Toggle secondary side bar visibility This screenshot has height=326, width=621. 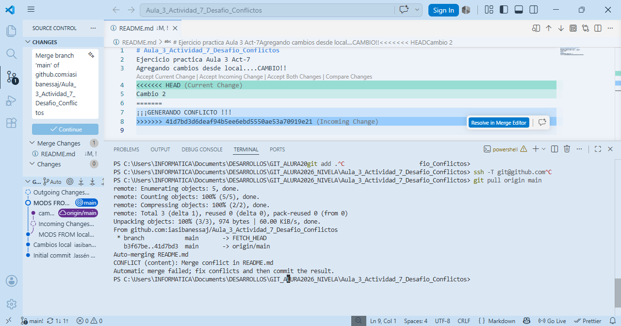pyautogui.click(x=534, y=10)
